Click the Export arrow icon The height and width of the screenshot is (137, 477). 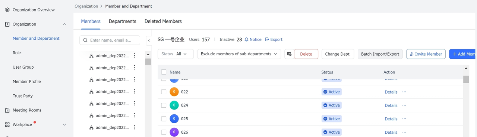point(267,39)
